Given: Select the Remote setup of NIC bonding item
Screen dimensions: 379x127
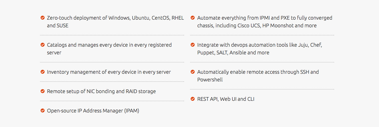Looking at the screenshot, I should pyautogui.click(x=101, y=91).
